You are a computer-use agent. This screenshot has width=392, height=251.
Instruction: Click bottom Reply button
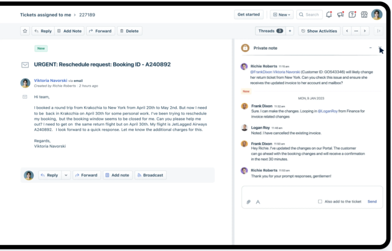50,175
